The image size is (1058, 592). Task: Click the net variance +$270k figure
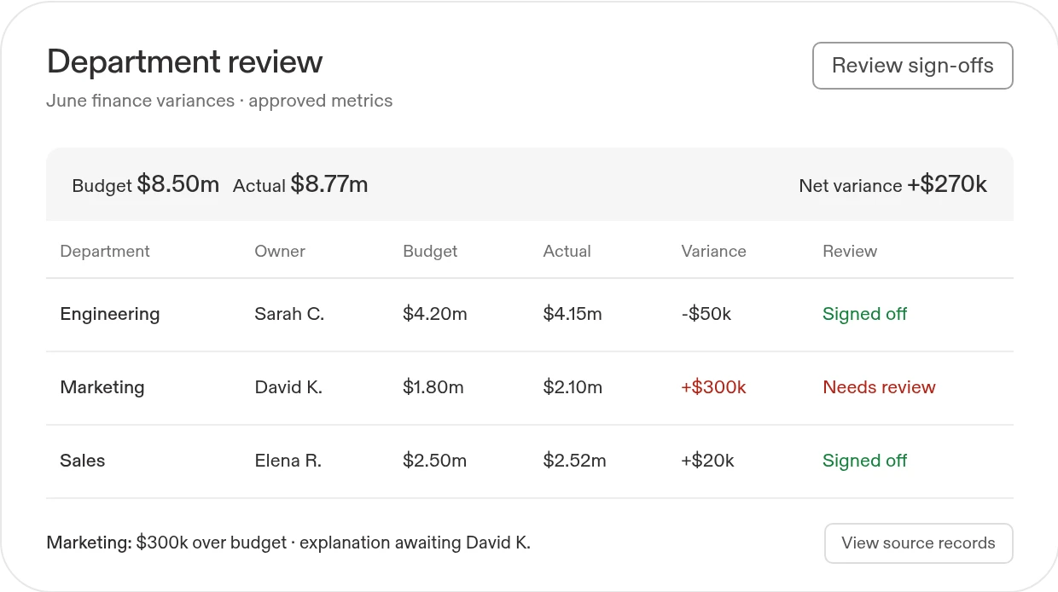click(x=947, y=184)
